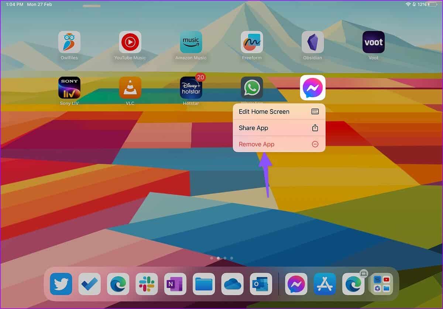The image size is (443, 309).
Task: Tap the Wi-Fi status icon
Action: [408, 4]
